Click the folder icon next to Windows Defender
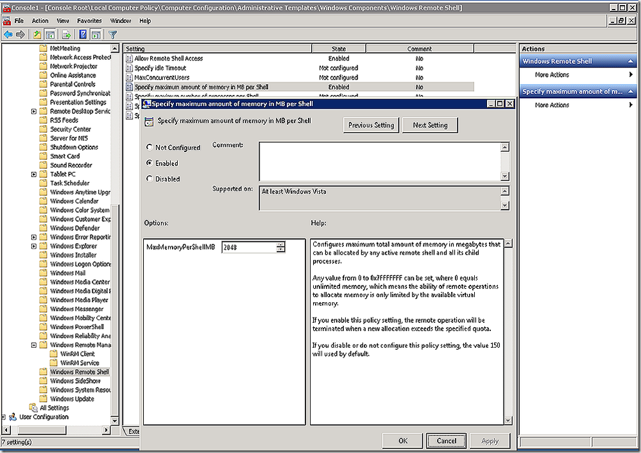This screenshot has width=641, height=453. coord(44,228)
